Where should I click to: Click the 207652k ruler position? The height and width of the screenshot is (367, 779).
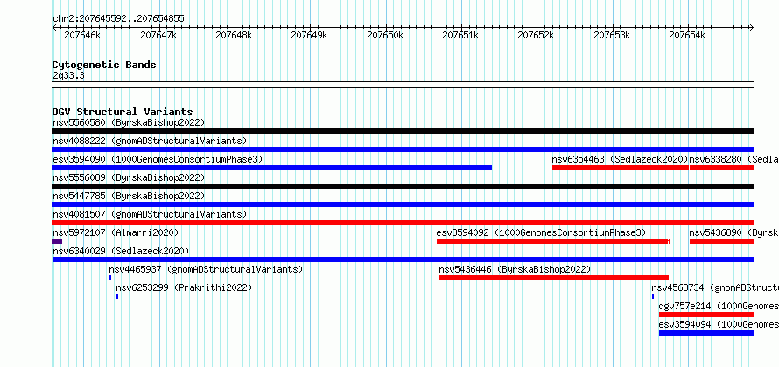[x=536, y=35]
